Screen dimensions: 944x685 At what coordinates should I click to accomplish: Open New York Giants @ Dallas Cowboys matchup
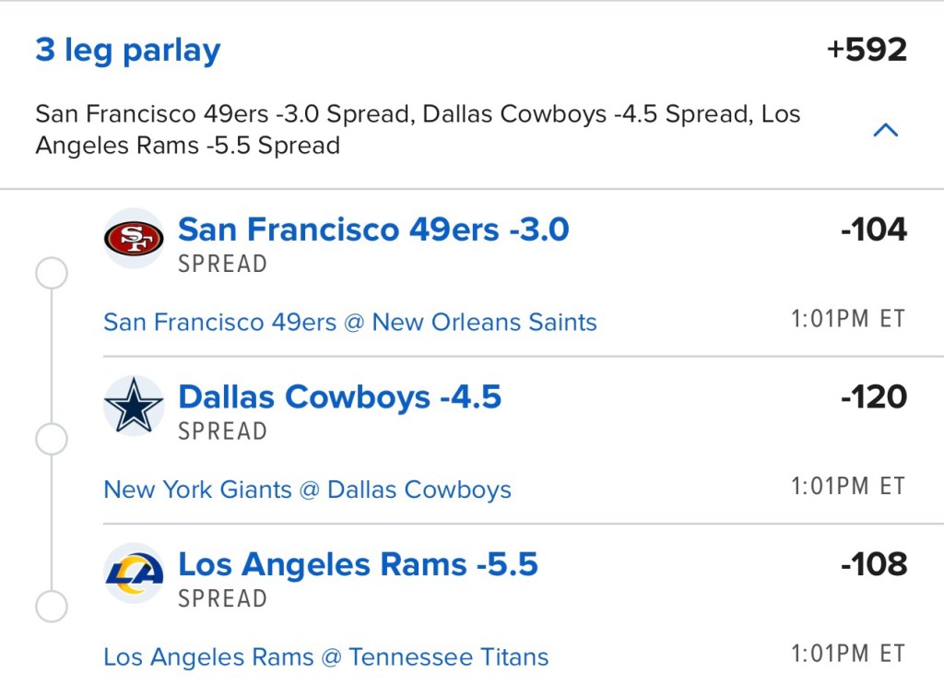pyautogui.click(x=307, y=490)
